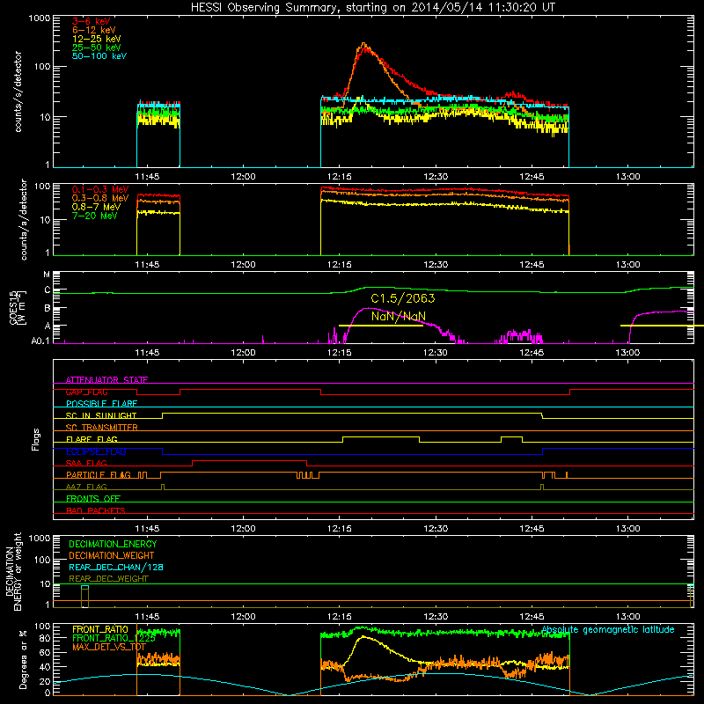
Task: Select the SC_TRANSMITTER flag label
Action: pos(102,428)
